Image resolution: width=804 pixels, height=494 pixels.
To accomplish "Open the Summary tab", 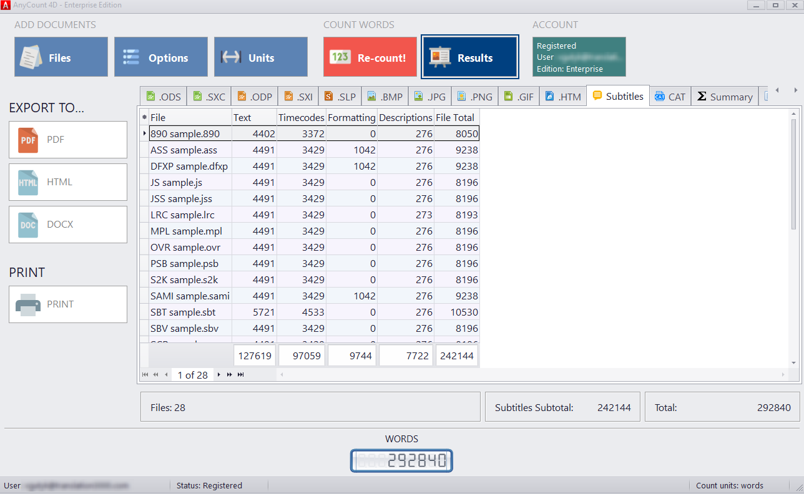I will coord(725,97).
